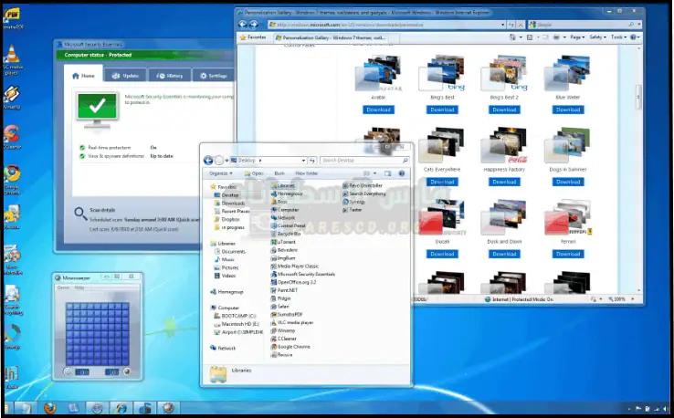Open Game menu in Minesweeper

coord(63,287)
